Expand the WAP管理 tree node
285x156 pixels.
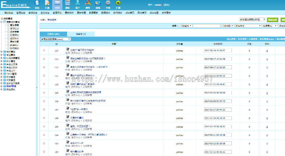click(x=2, y=86)
